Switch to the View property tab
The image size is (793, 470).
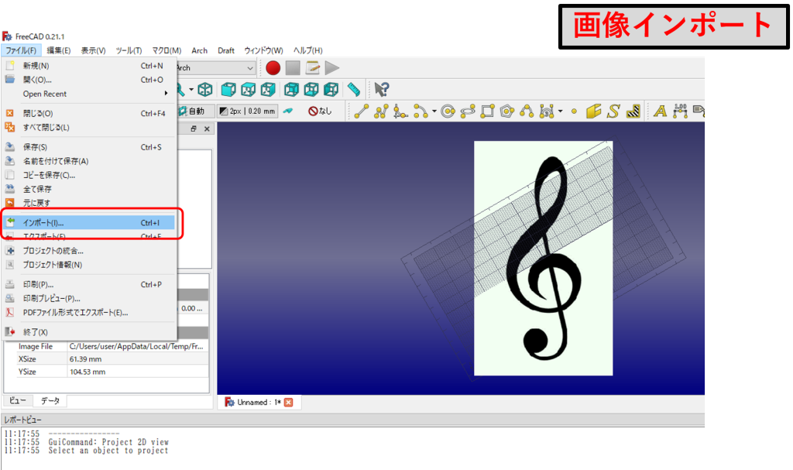(17, 401)
